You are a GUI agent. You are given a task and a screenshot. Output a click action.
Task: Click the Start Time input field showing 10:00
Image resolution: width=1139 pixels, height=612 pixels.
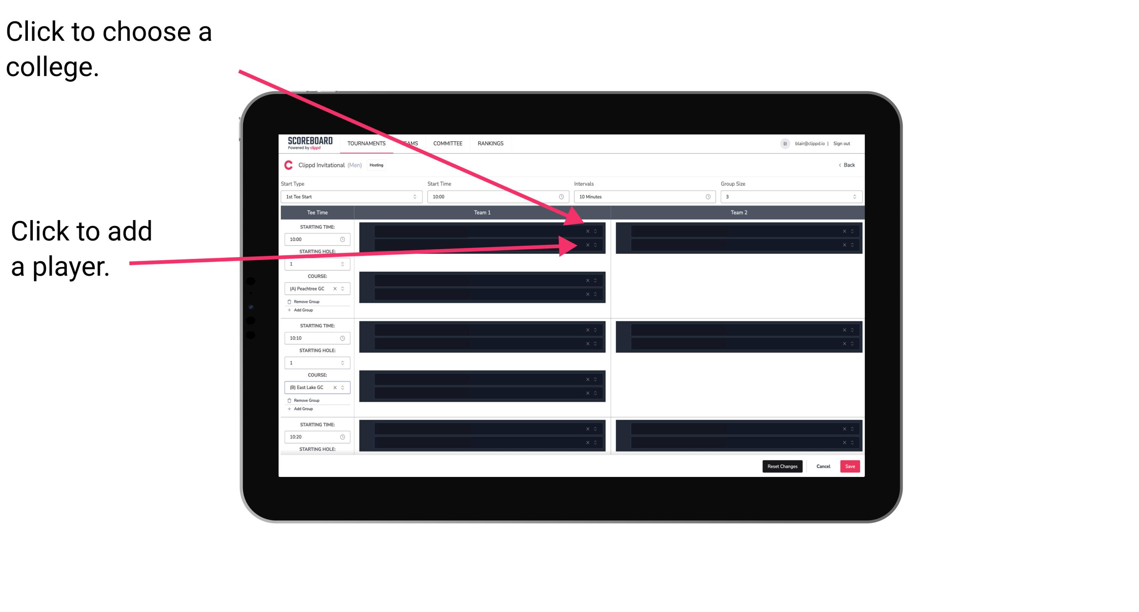(495, 197)
